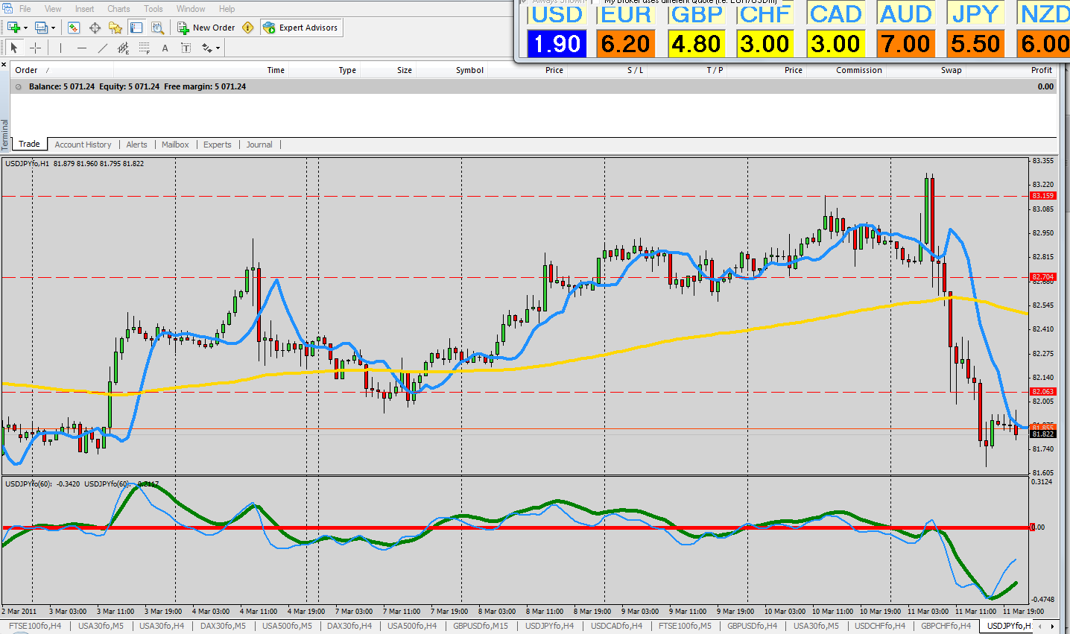Open the Tools menu

(153, 9)
